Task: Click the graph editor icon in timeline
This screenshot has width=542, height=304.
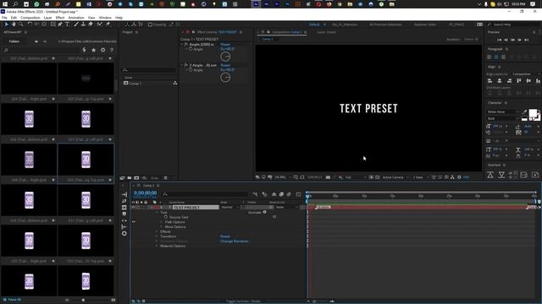Action: pos(298,194)
